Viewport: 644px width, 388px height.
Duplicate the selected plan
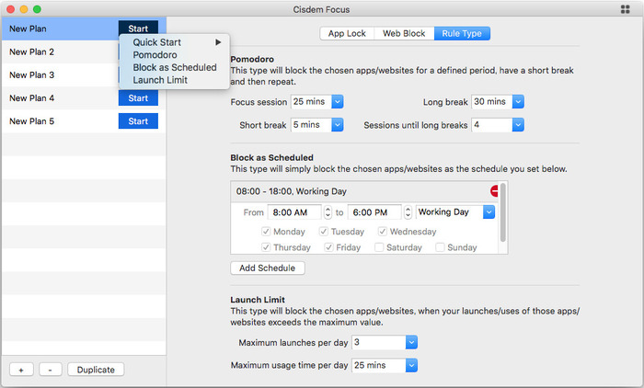tap(96, 370)
